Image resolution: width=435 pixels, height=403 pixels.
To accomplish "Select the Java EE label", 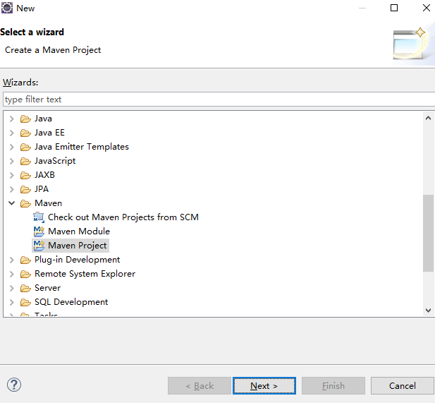I will coord(49,133).
